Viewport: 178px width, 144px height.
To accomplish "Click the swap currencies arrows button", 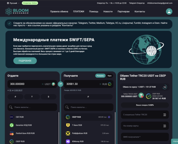I will click(x=61, y=84).
